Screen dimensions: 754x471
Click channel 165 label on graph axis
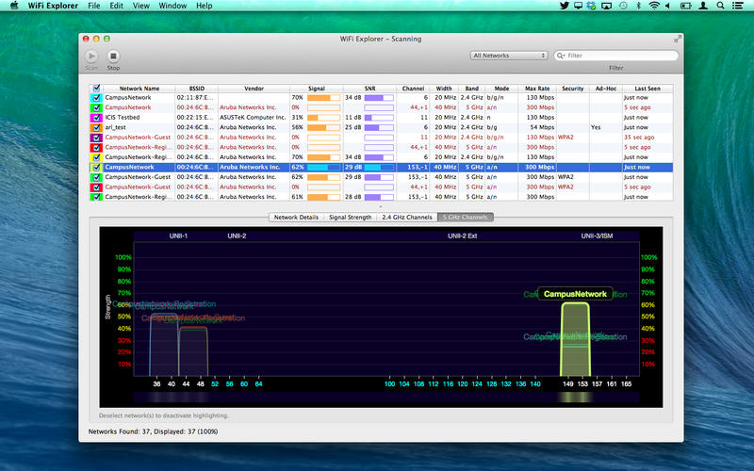626,384
